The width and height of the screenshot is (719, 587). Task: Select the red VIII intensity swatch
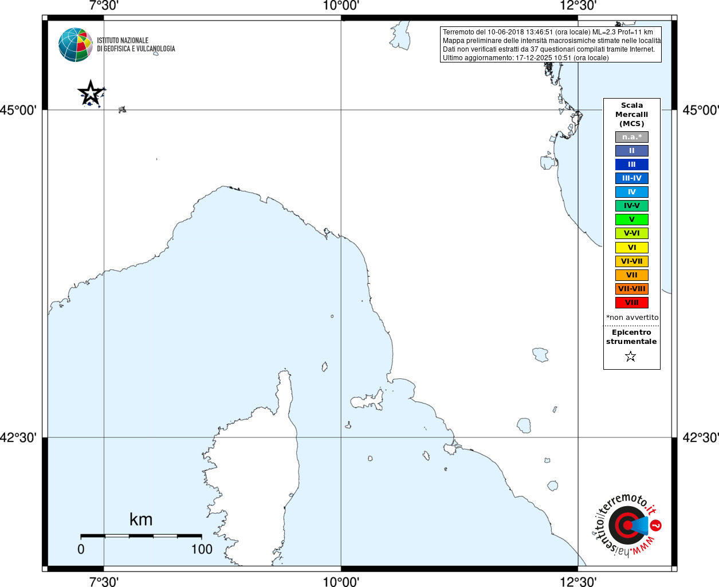[x=632, y=303]
